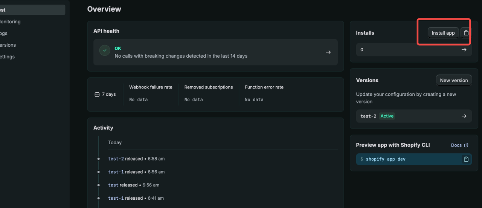Open test-2 released activity entry
482x208 pixels.
[x=136, y=159]
